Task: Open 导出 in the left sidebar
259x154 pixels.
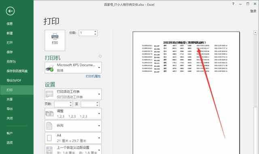Action: click(10, 109)
